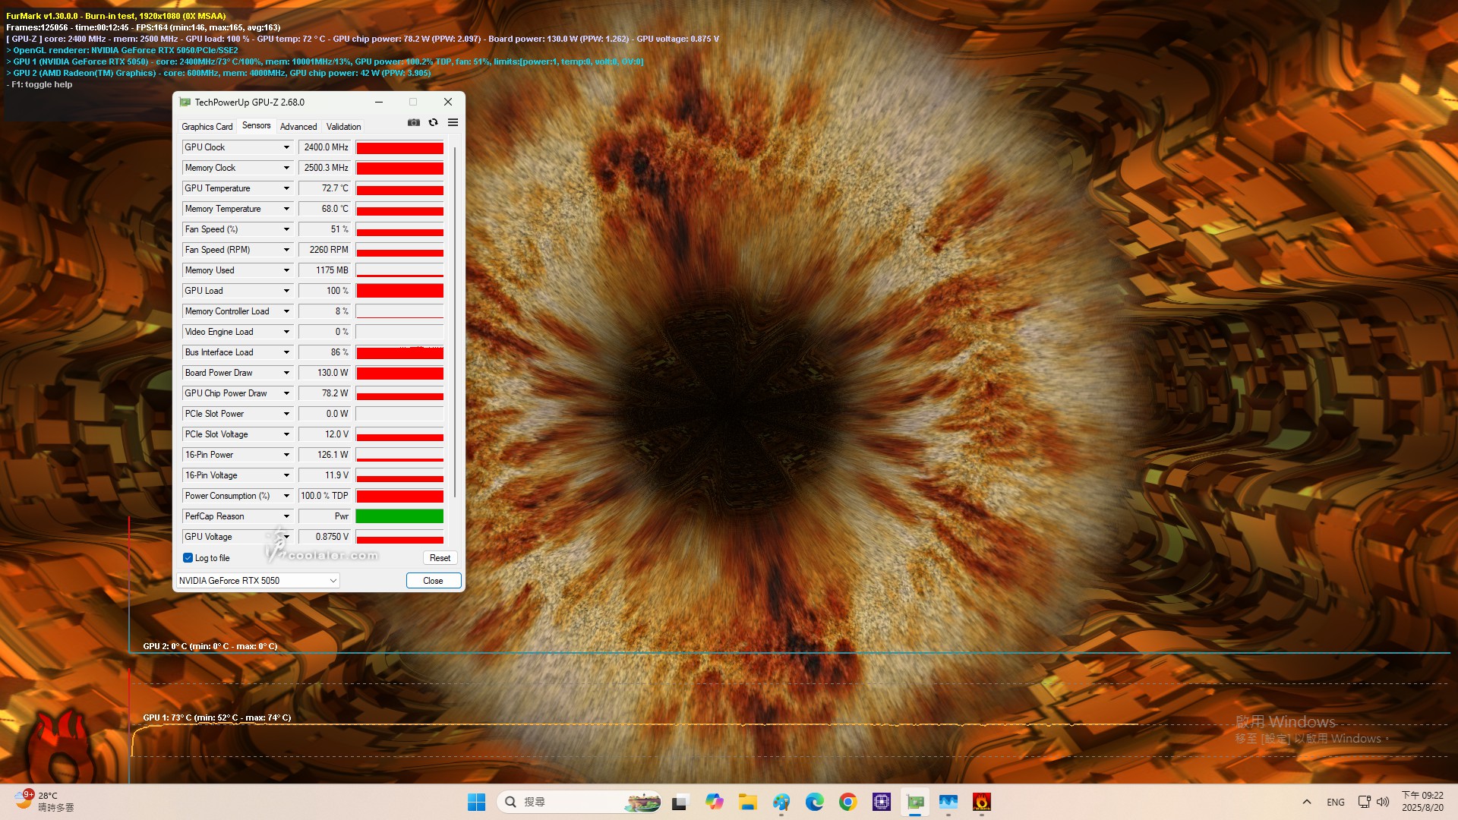This screenshot has height=820, width=1458.
Task: Open the GPU-Z hamburger menu
Action: point(453,122)
